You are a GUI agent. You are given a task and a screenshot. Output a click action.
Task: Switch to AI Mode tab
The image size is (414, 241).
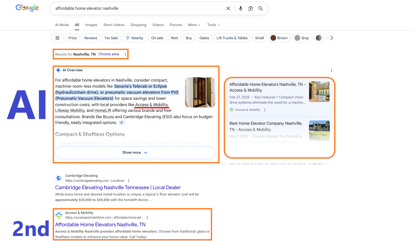click(x=62, y=25)
